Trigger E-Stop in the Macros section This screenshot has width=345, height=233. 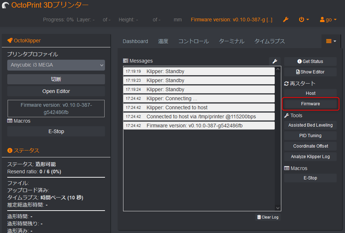[x=310, y=178]
